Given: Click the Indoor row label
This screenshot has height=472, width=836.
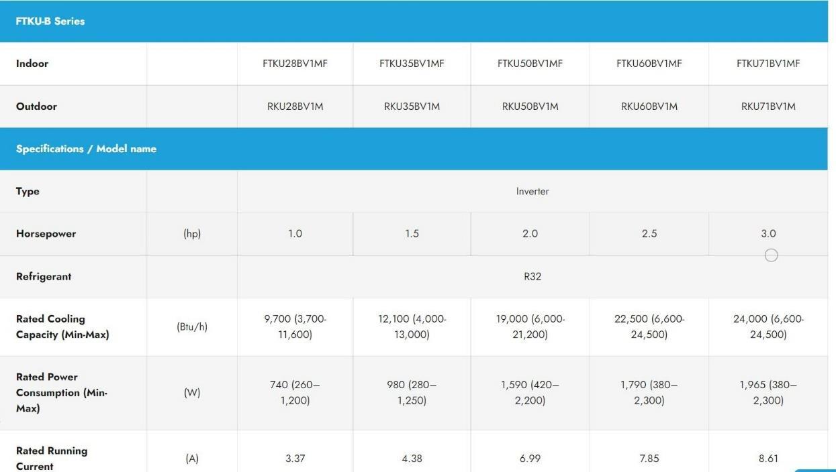Looking at the screenshot, I should tap(32, 64).
